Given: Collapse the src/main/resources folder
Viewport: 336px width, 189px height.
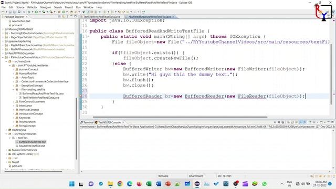Looking at the screenshot, I should [6, 134].
